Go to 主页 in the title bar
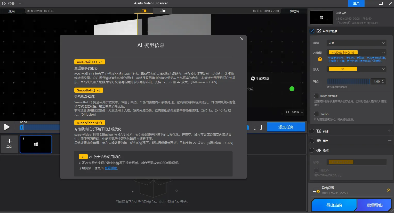Screen dimensions: 394x213 click(356, 3)
